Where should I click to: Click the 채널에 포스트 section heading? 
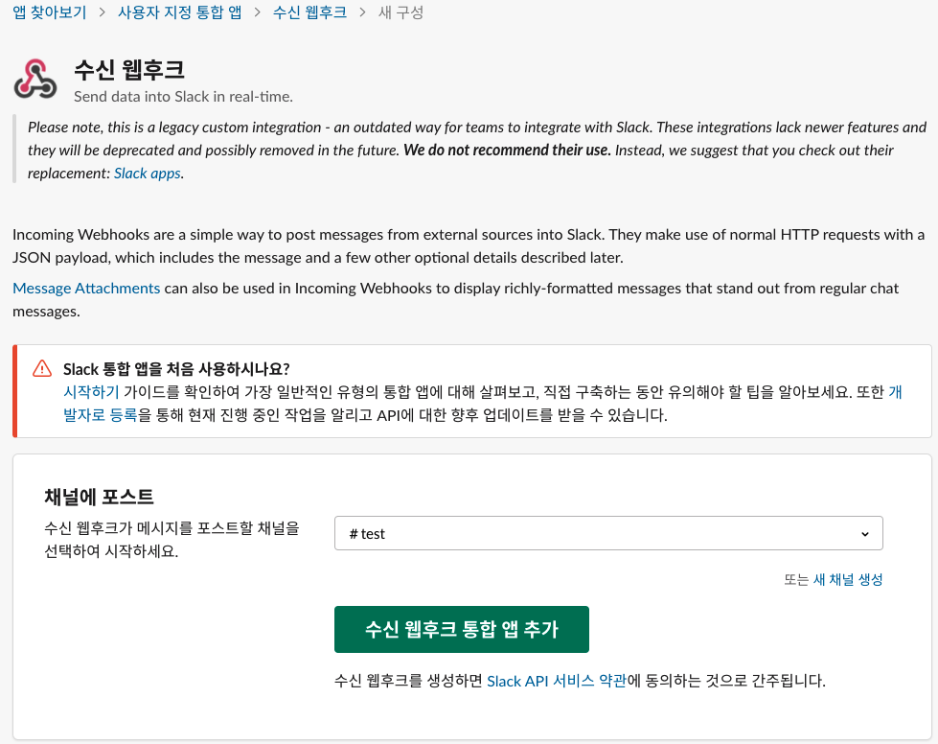(100, 497)
